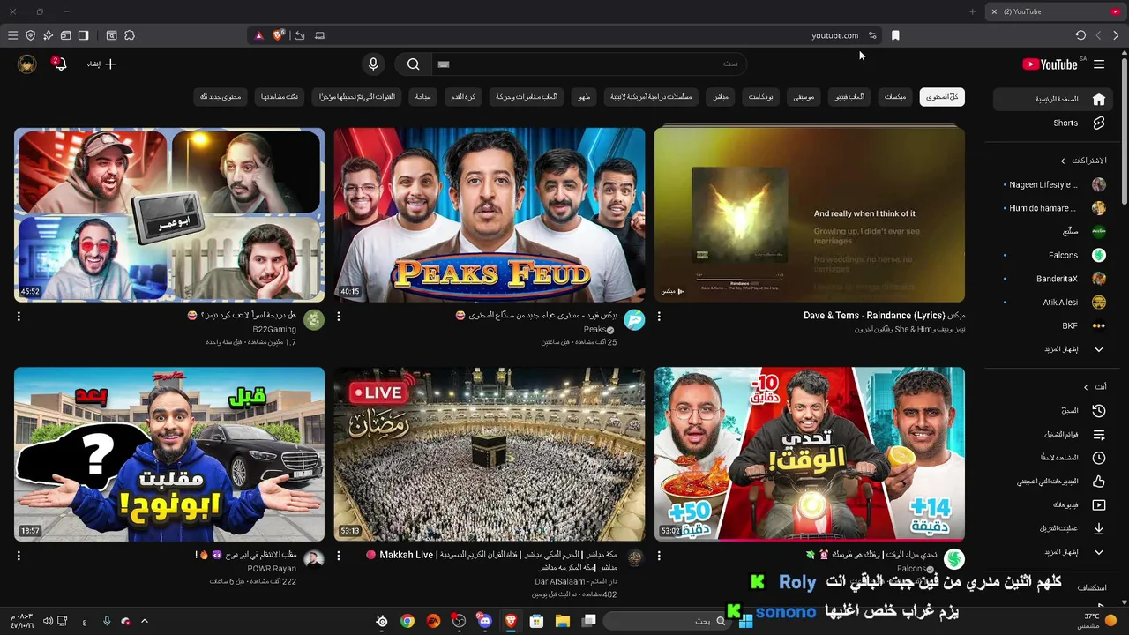Open the YouTube hamburger guide menu
Screen dimensions: 1129x635
click(x=1099, y=64)
